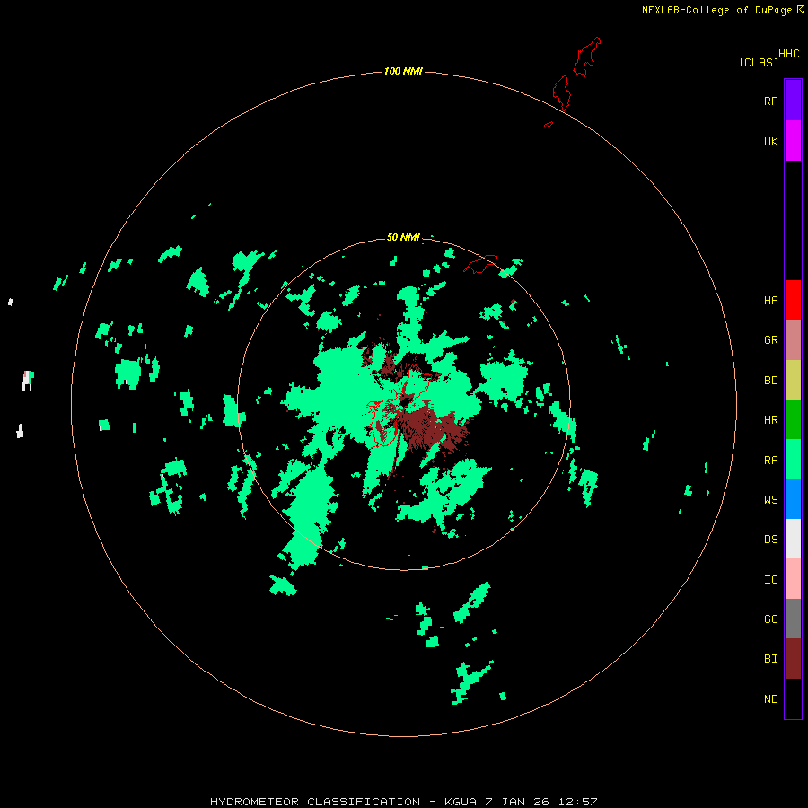This screenshot has width=808, height=808.
Task: Click the UK legend label
Action: pyautogui.click(x=770, y=141)
